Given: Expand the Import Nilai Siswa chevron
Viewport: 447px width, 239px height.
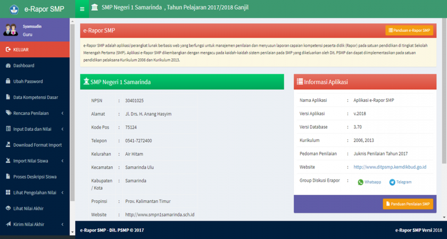Looking at the screenshot, I should tap(62, 160).
